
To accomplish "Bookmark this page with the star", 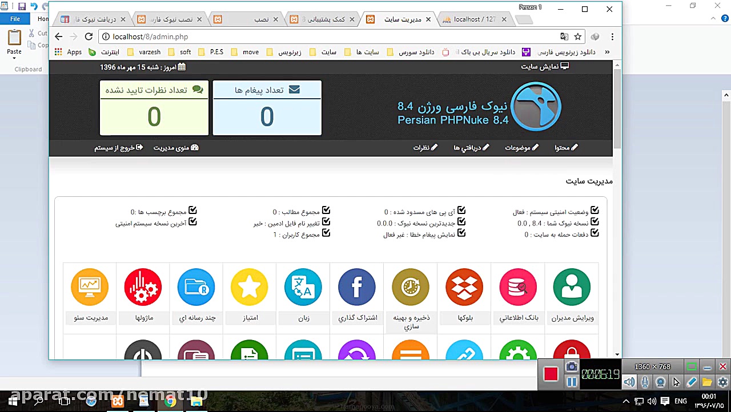I will coord(578,37).
